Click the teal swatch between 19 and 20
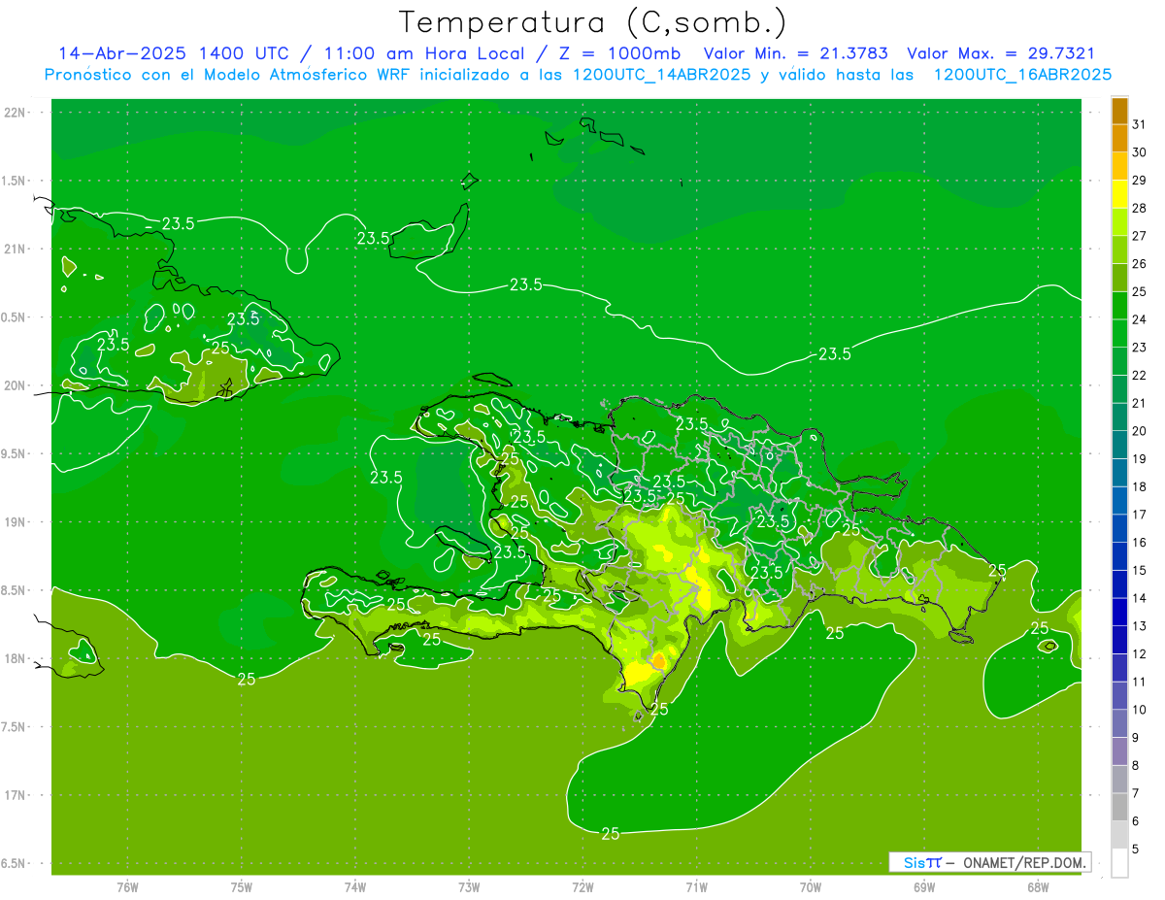Screen dimensions: 1165x900 [1119, 445]
